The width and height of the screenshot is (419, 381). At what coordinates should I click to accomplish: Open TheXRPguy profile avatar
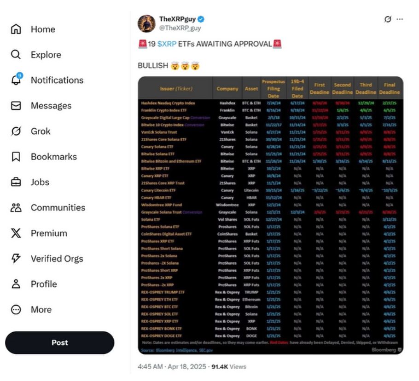146,23
